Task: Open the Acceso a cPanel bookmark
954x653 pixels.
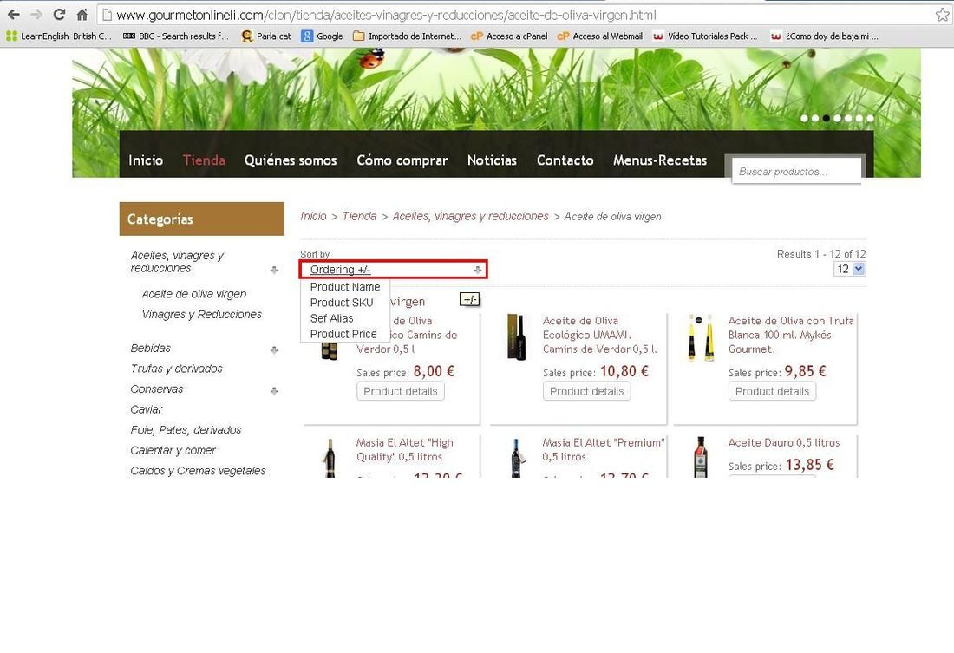Action: (509, 36)
